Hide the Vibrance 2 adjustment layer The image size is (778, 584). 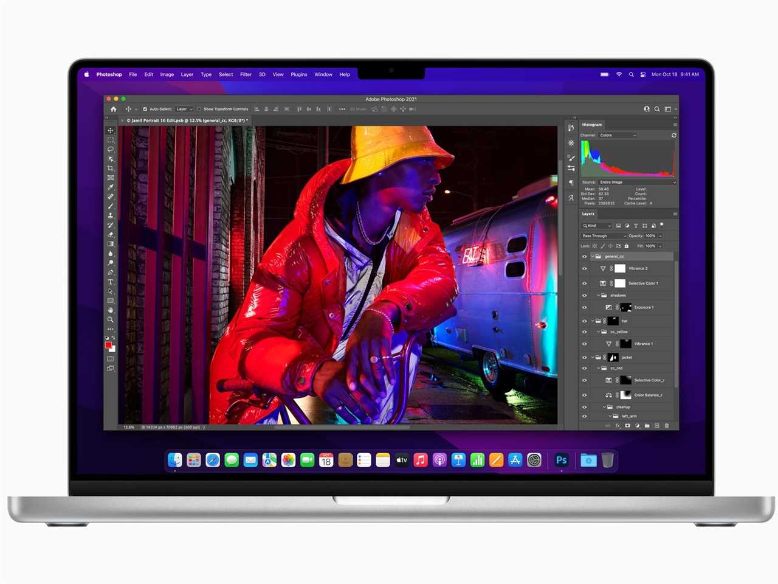585,268
